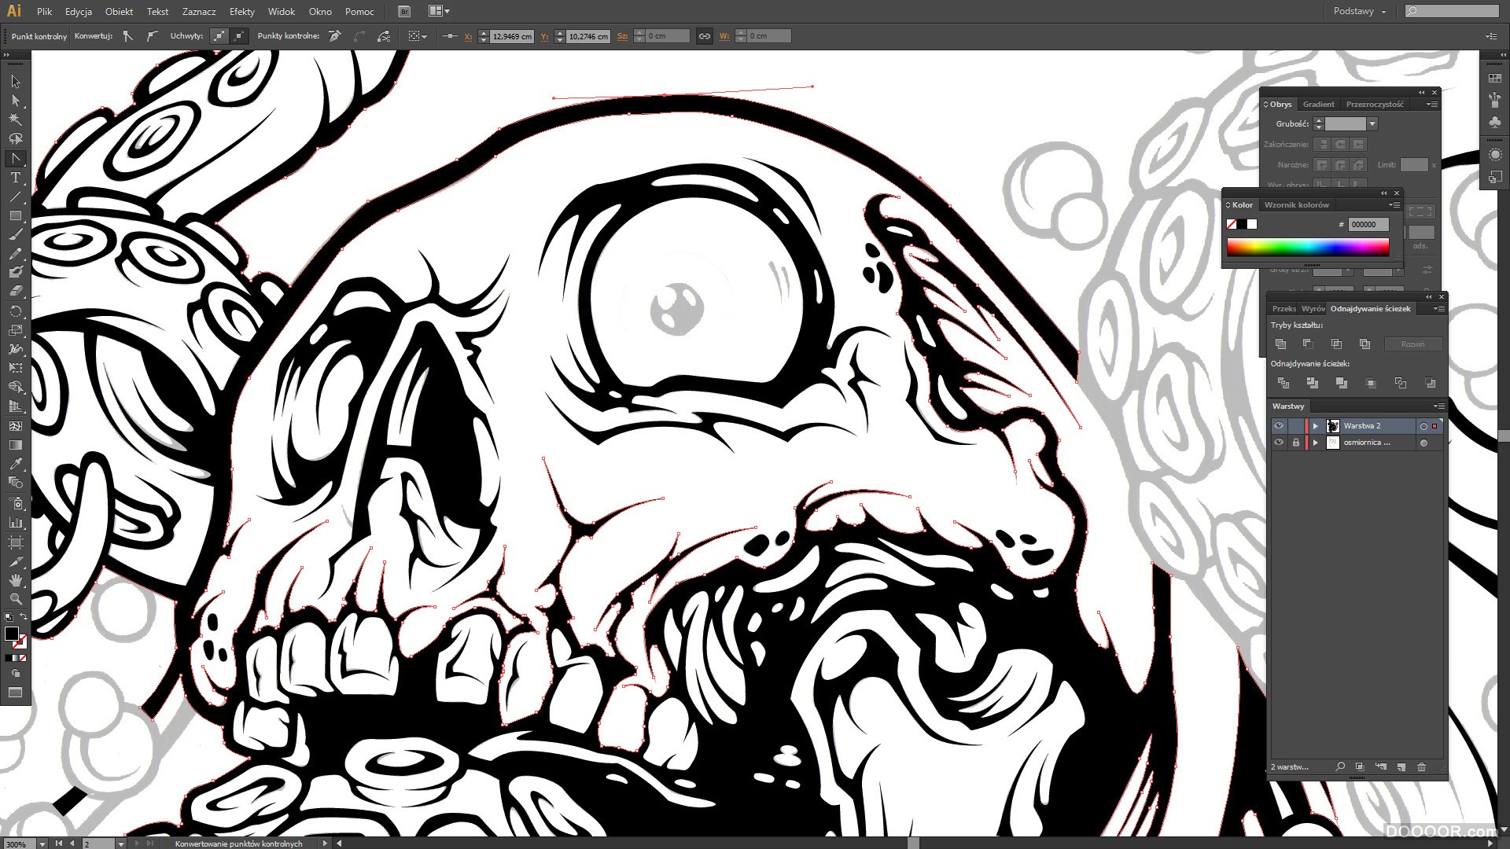1510x849 pixels.
Task: Switch to Wzornik kolorów tab
Action: click(1296, 205)
